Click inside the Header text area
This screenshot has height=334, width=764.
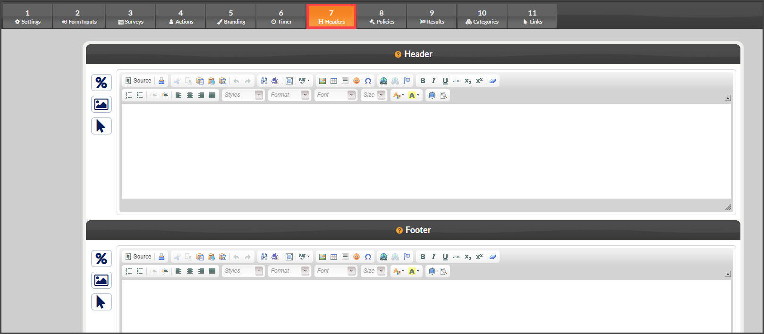[426, 151]
